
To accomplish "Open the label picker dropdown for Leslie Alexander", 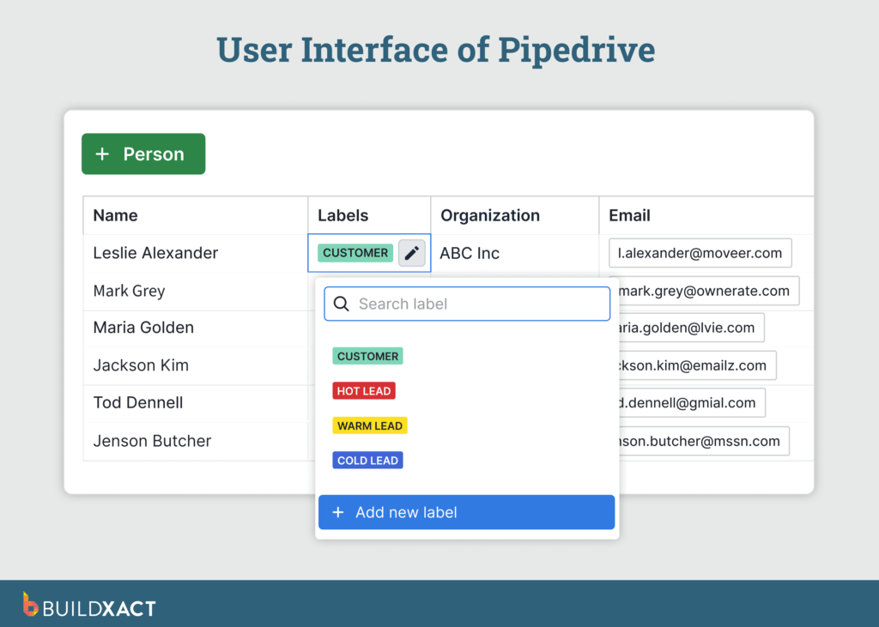I will 411,252.
